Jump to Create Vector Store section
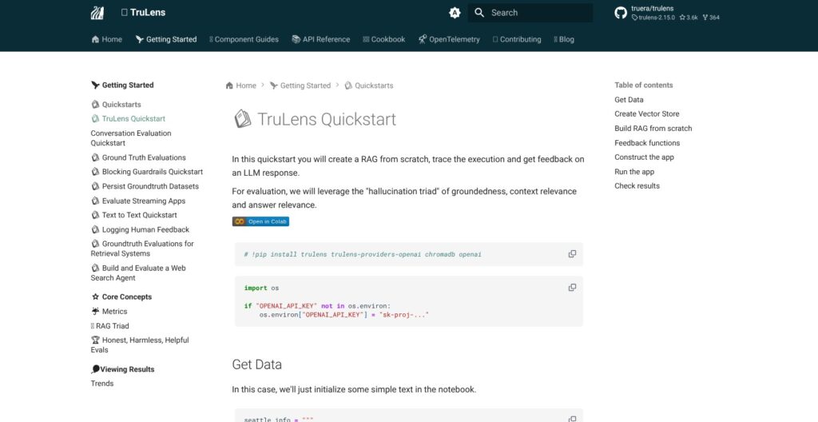Viewport: 818px width, 422px height. click(x=647, y=113)
